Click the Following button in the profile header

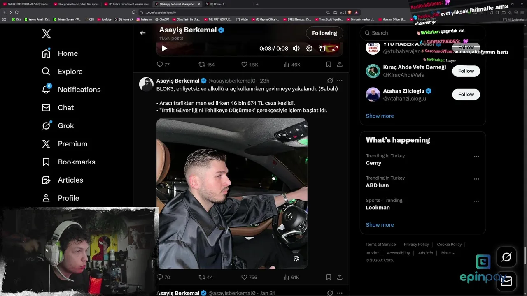[x=324, y=33]
